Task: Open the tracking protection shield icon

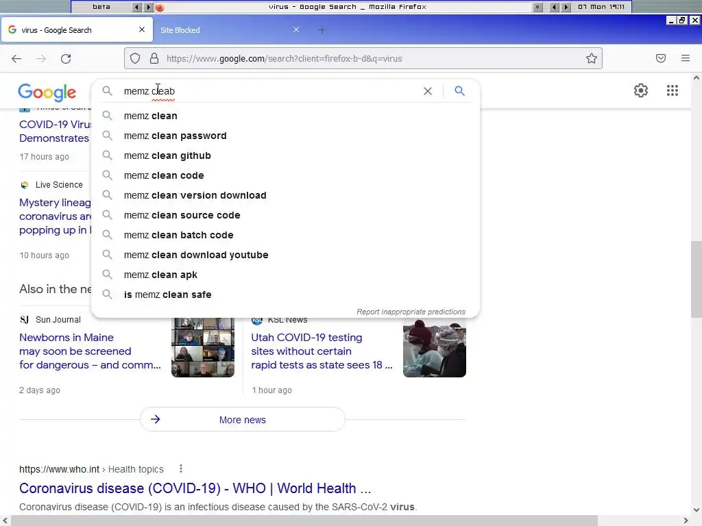Action: pyautogui.click(x=135, y=59)
